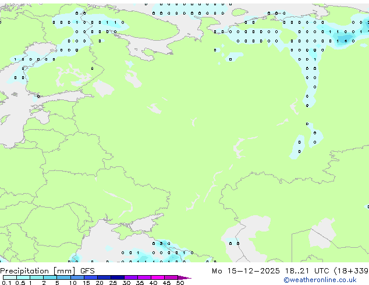Click the legend label '10'

coord(73,283)
